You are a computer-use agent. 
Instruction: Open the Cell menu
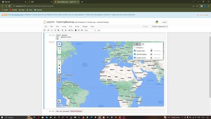pos(70,26)
